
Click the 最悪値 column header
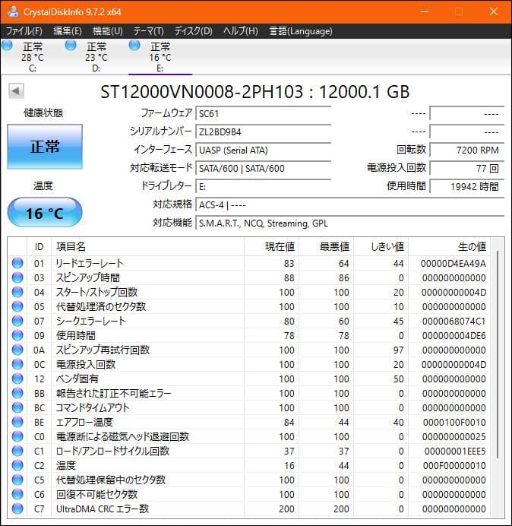(326, 246)
